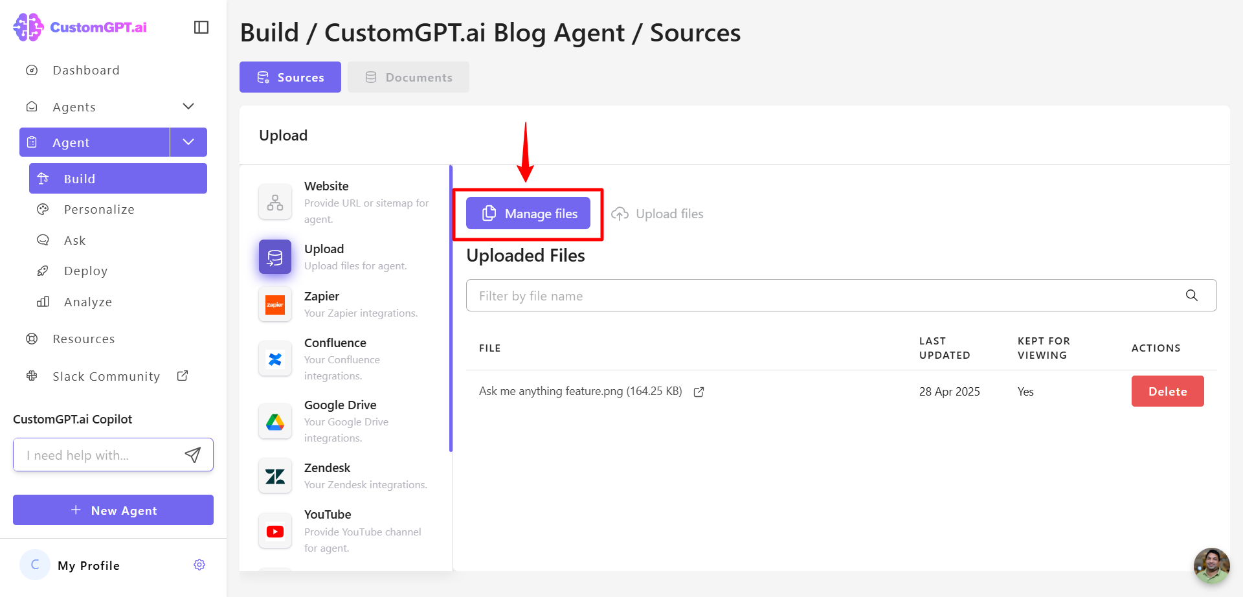This screenshot has height=597, width=1243.
Task: Click the profile avatar letter C
Action: (35, 565)
